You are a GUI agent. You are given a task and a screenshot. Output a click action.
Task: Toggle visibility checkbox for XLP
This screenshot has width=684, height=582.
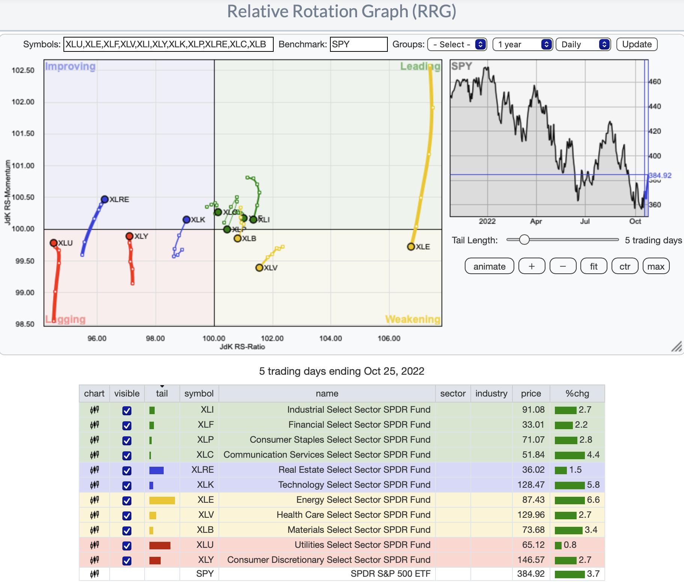pyautogui.click(x=127, y=440)
